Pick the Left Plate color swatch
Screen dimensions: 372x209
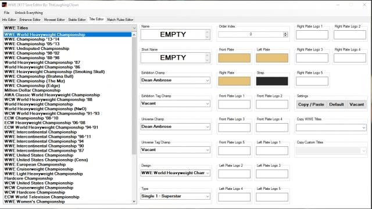(272, 58)
